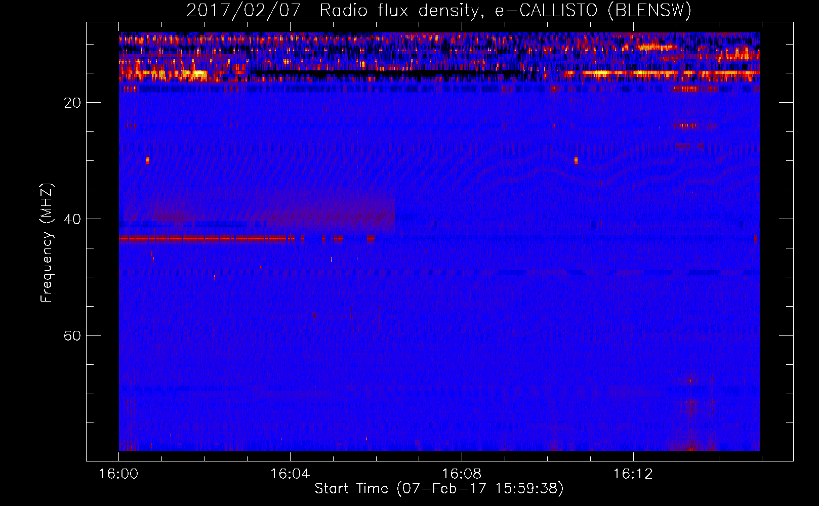
Task: Click the red horizontal emission line near 43 MHz
Action: pyautogui.click(x=207, y=238)
